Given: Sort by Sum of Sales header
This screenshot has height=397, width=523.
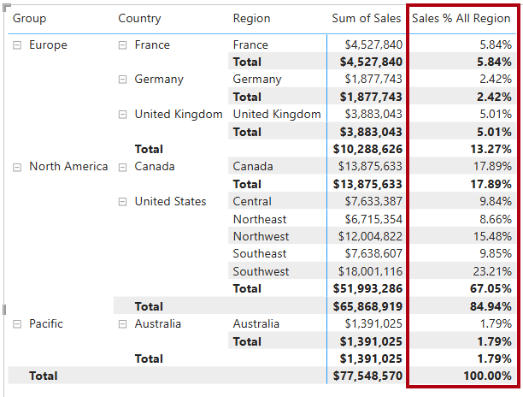Looking at the screenshot, I should [367, 18].
